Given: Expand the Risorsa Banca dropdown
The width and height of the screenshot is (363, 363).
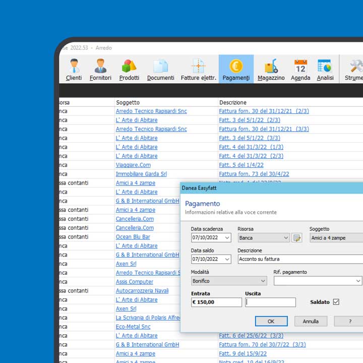Looking at the screenshot, I should (286, 238).
